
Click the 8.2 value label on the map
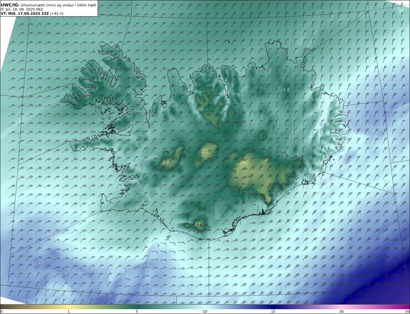(192, 102)
